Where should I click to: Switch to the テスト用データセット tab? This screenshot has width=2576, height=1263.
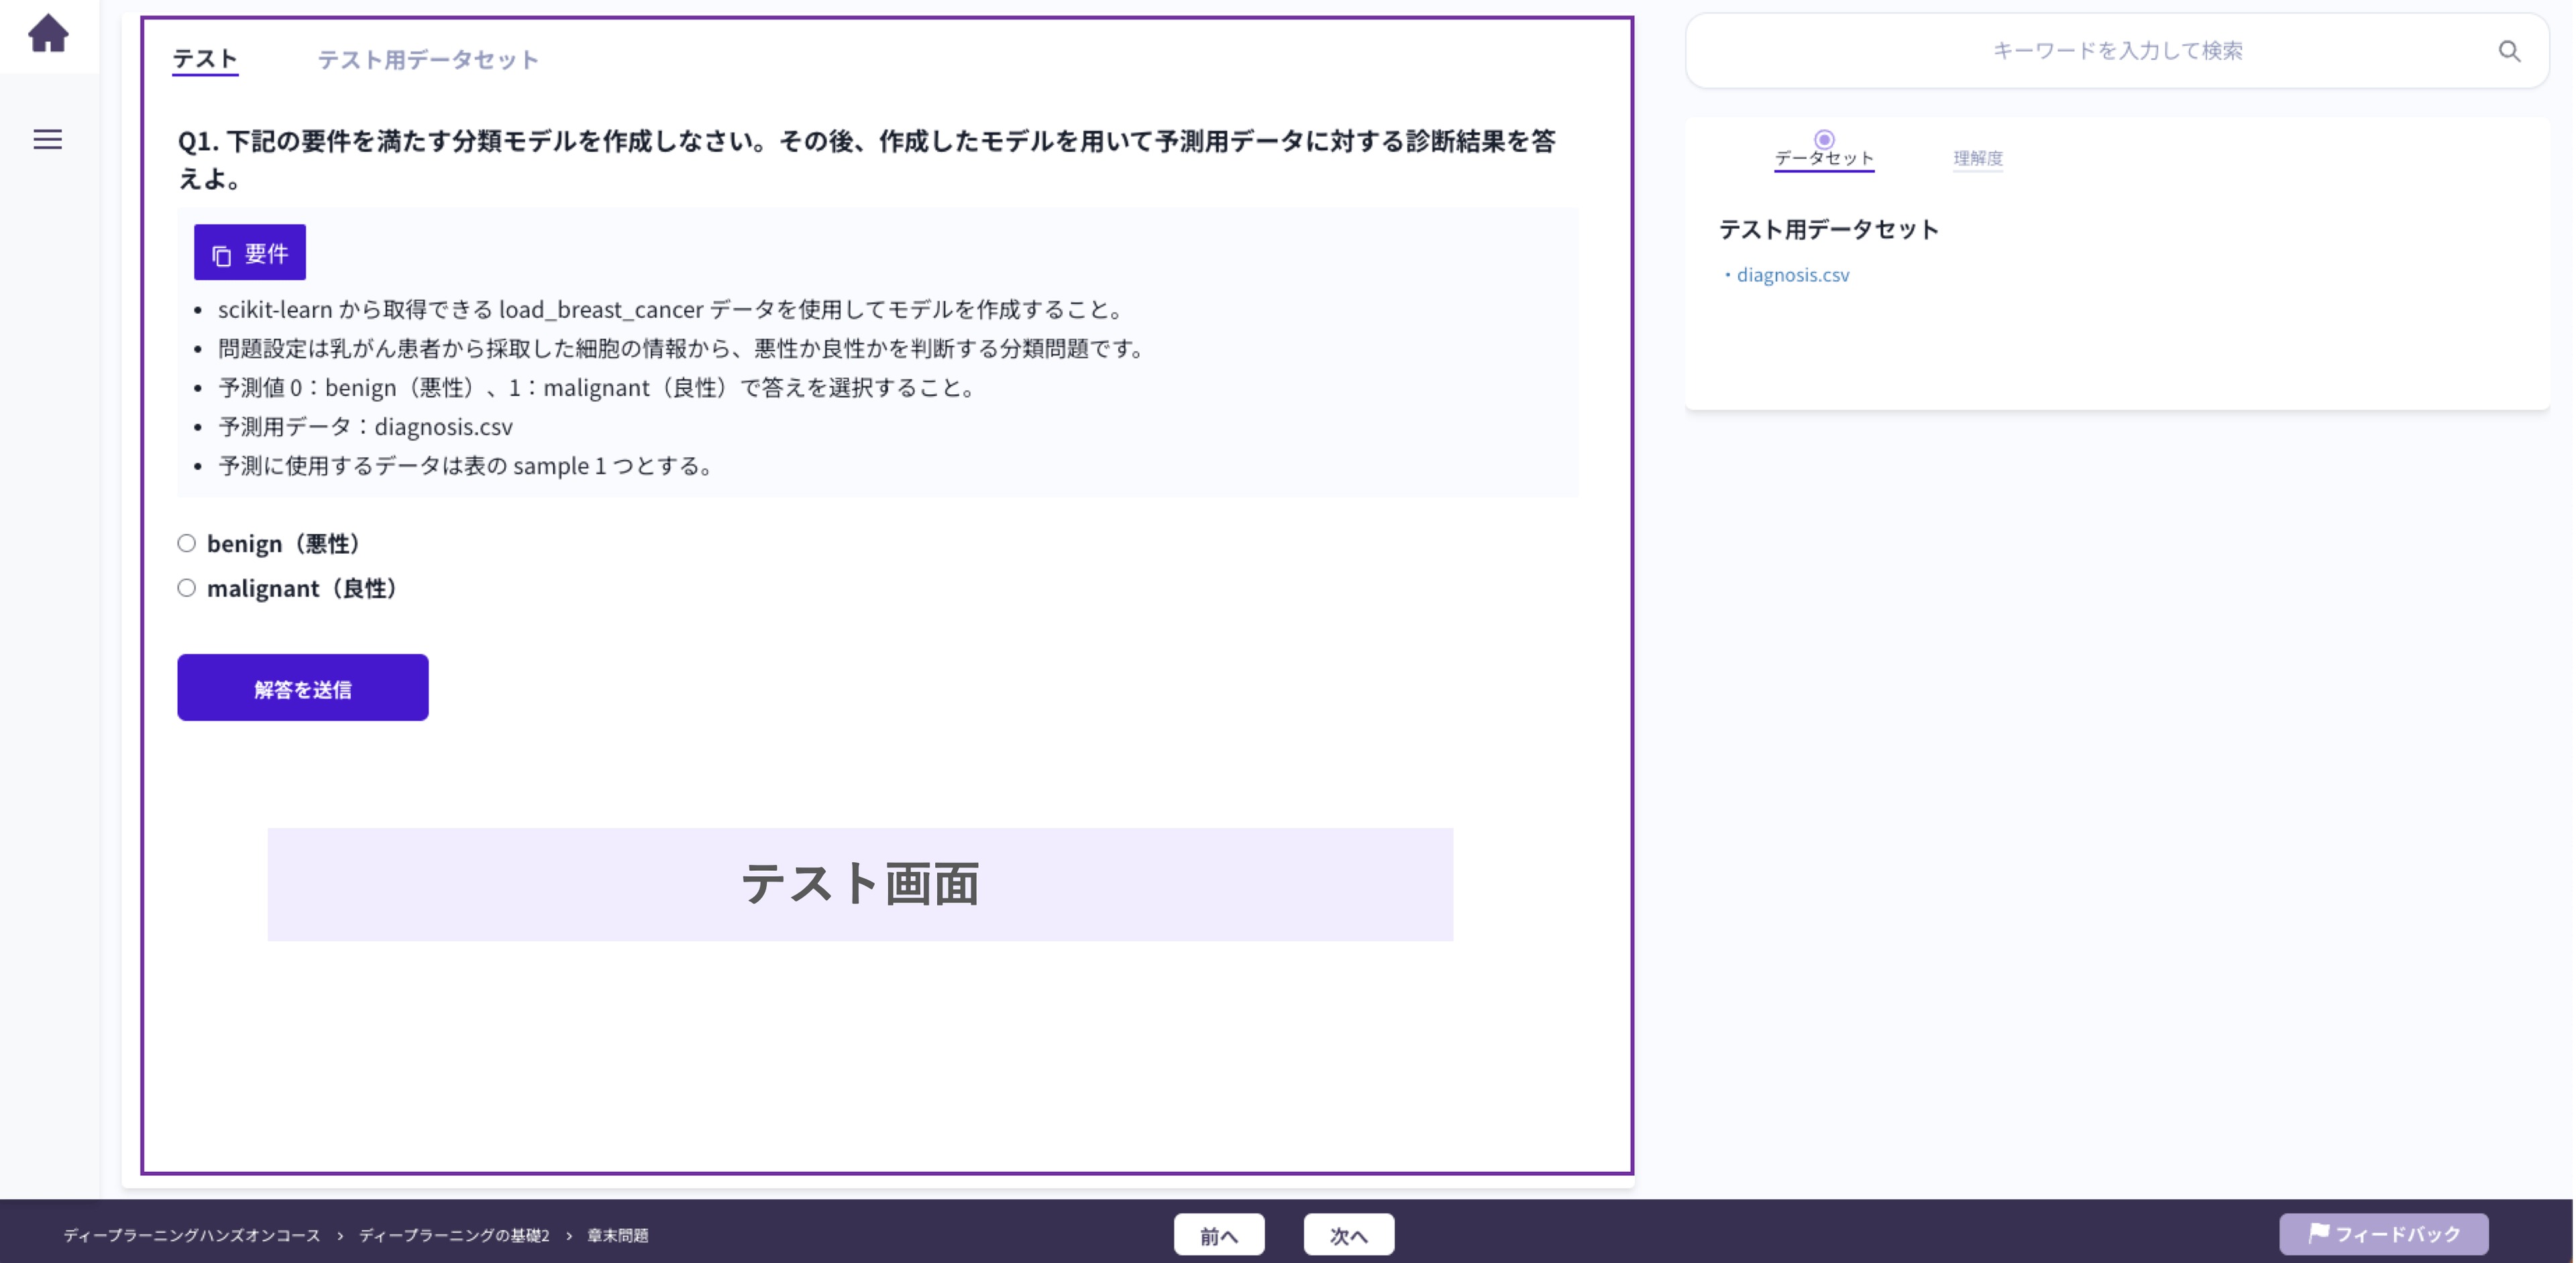click(428, 60)
